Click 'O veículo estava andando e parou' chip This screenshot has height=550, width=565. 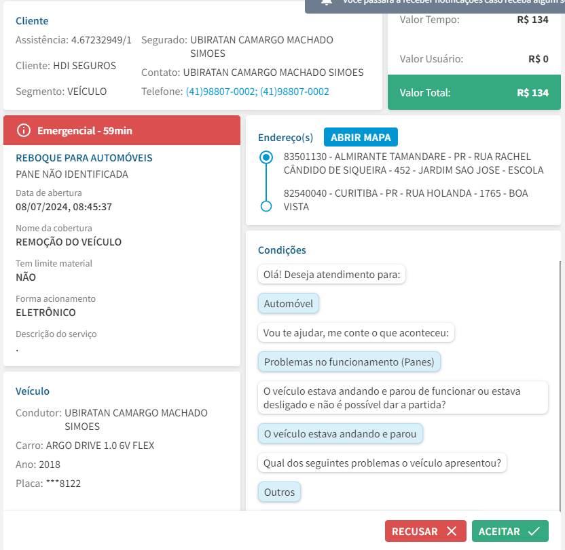(x=340, y=434)
